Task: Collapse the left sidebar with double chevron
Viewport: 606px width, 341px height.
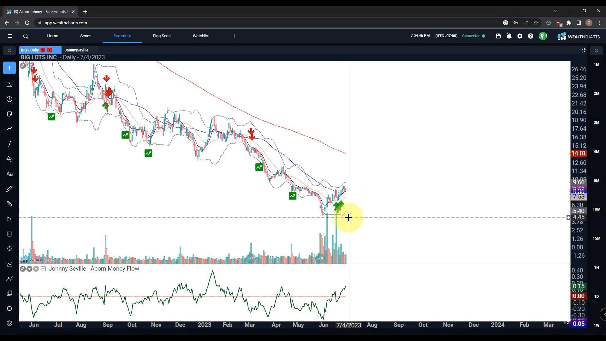Action: coord(9,51)
